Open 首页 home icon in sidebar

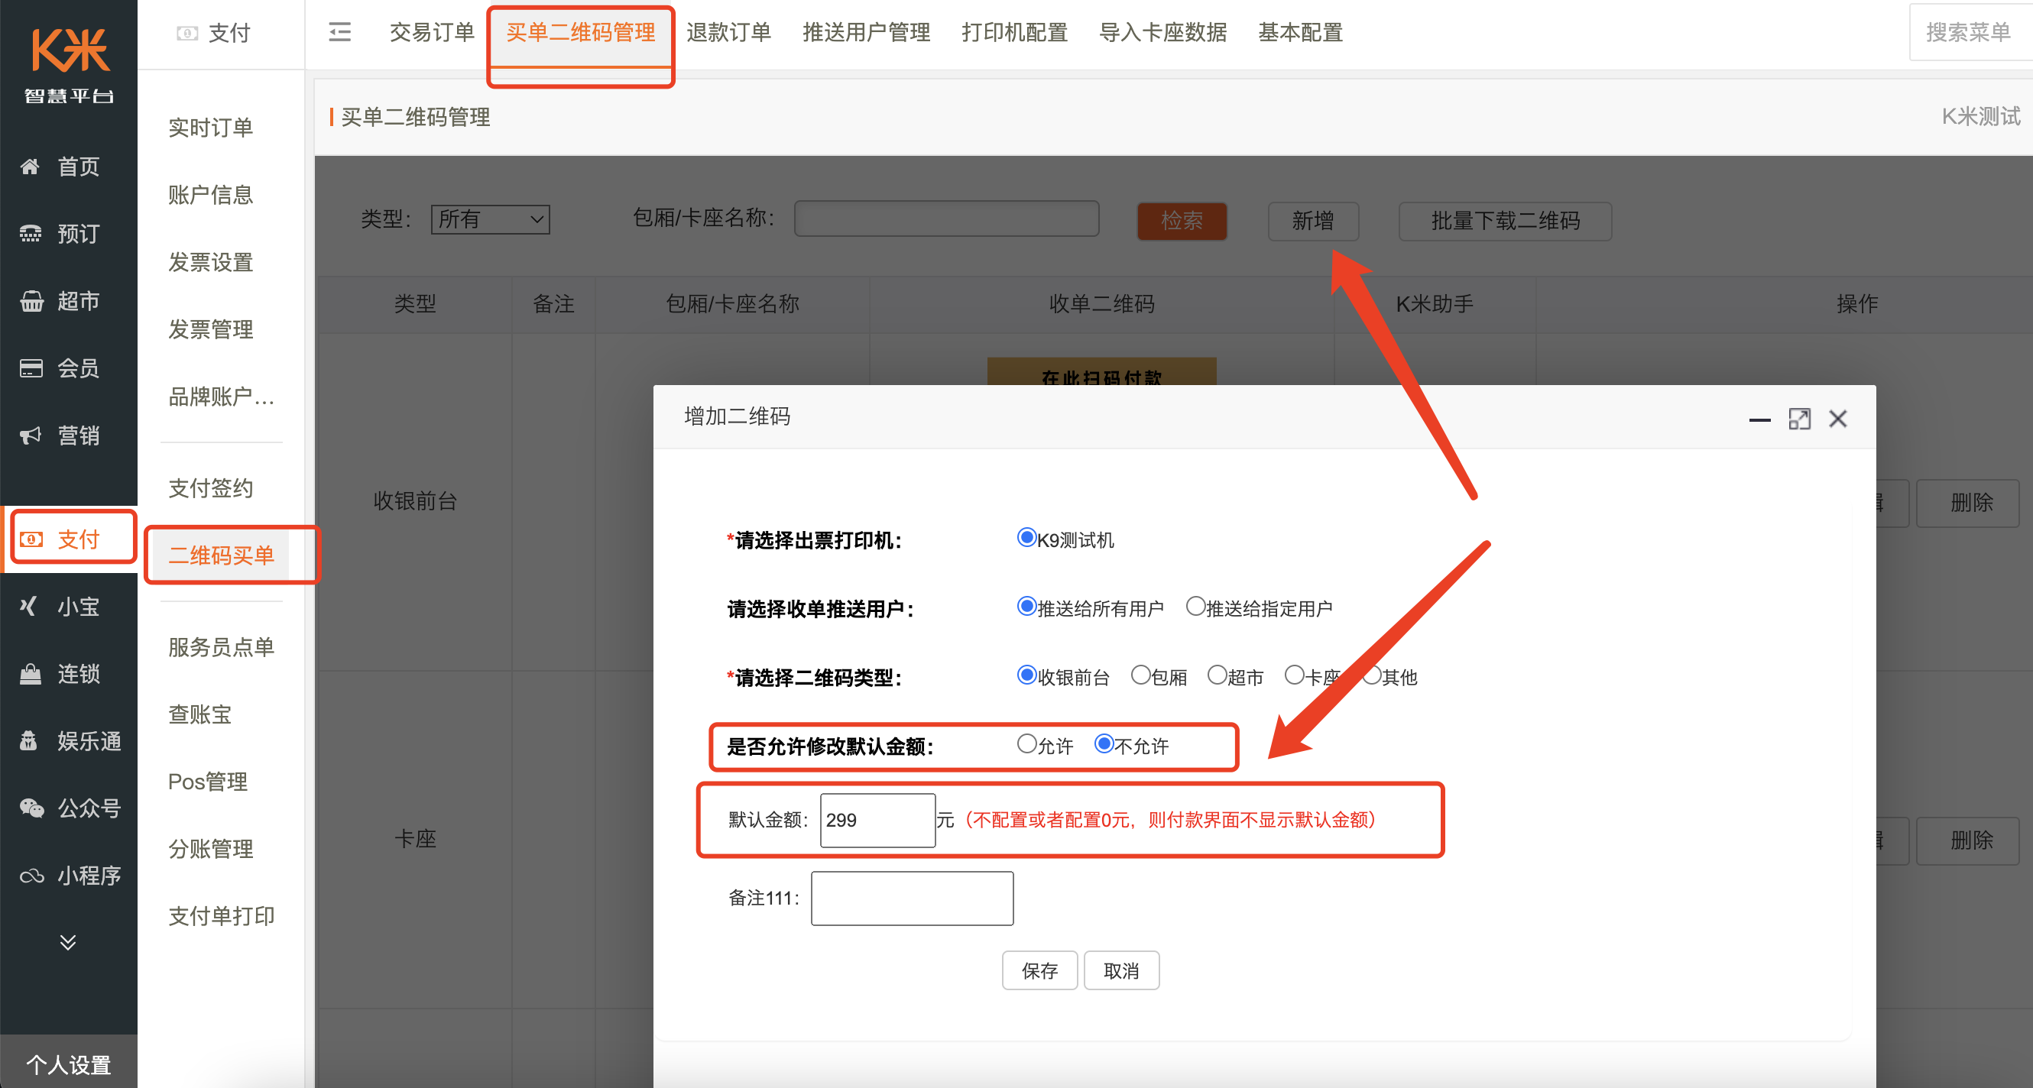click(x=30, y=167)
